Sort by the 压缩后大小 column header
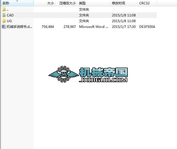The image size is (177, 149). pyautogui.click(x=66, y=3)
